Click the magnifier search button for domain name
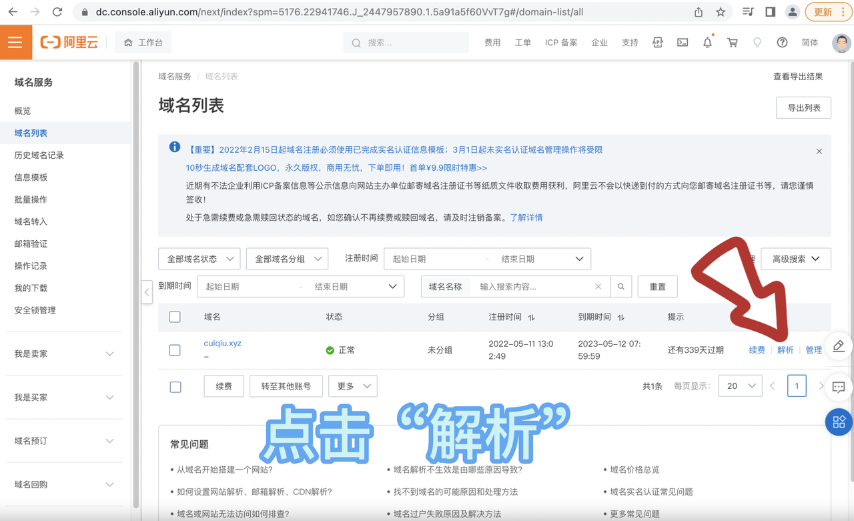This screenshot has height=521, width=854. (620, 287)
